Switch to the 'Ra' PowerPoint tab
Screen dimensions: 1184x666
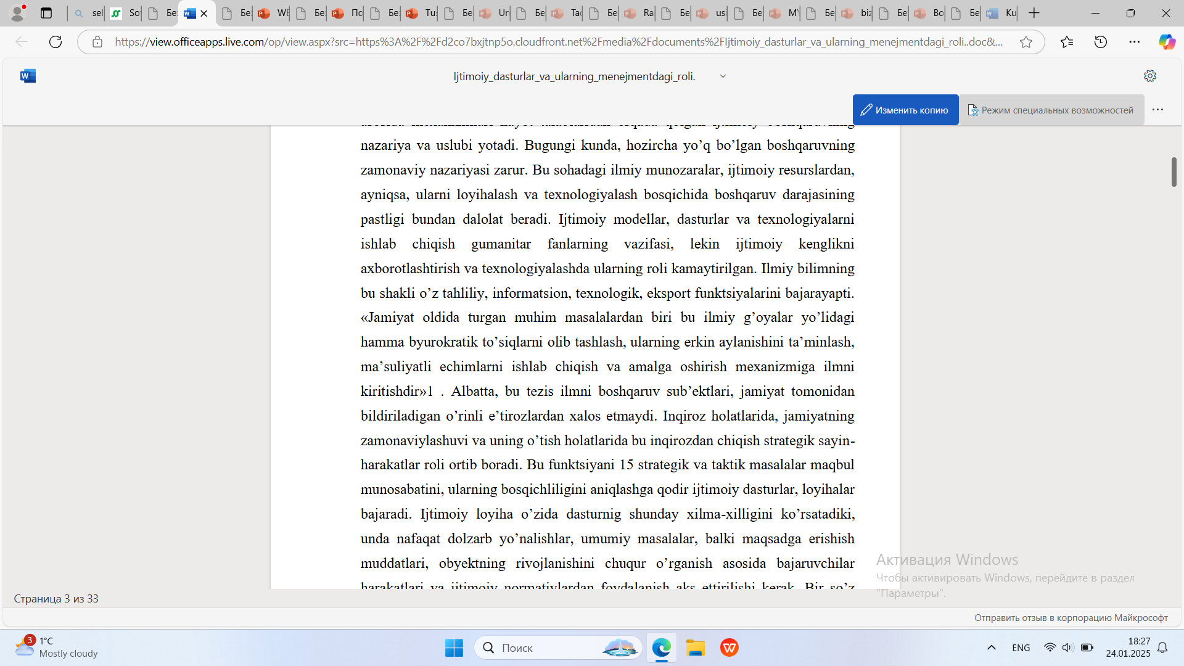tap(638, 13)
